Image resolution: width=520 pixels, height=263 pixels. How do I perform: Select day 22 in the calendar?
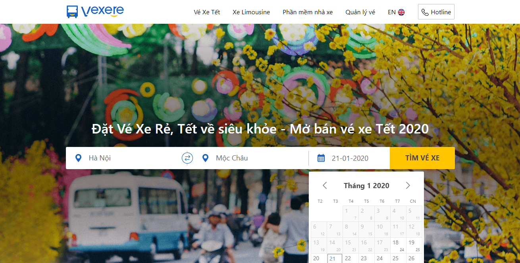pos(351,259)
